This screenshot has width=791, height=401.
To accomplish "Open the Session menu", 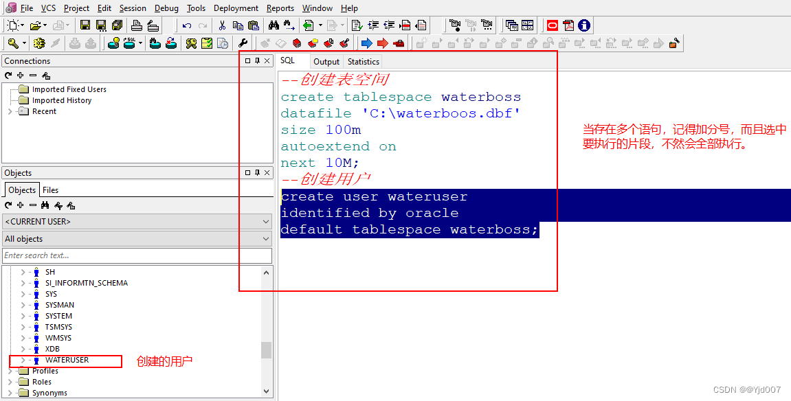I will (133, 8).
